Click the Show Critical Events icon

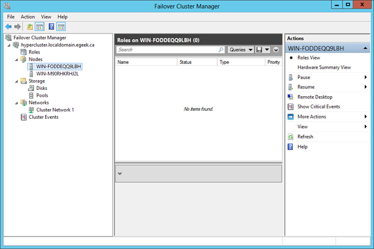point(291,107)
